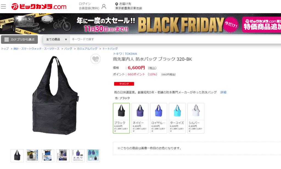This screenshot has width=281, height=169.
Task: Click the 詳細 details link
Action: click(223, 92)
